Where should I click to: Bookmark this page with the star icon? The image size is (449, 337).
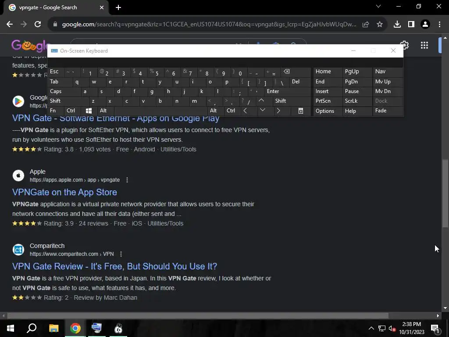(x=380, y=25)
